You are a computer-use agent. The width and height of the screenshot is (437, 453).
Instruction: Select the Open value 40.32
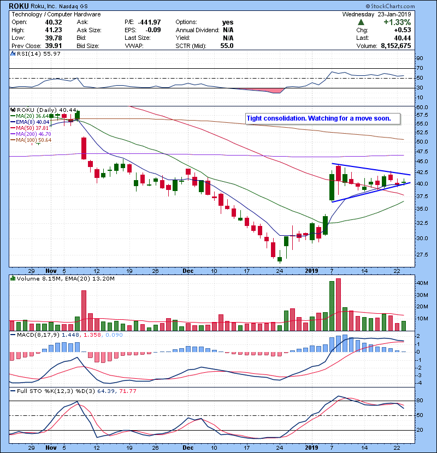tap(54, 22)
